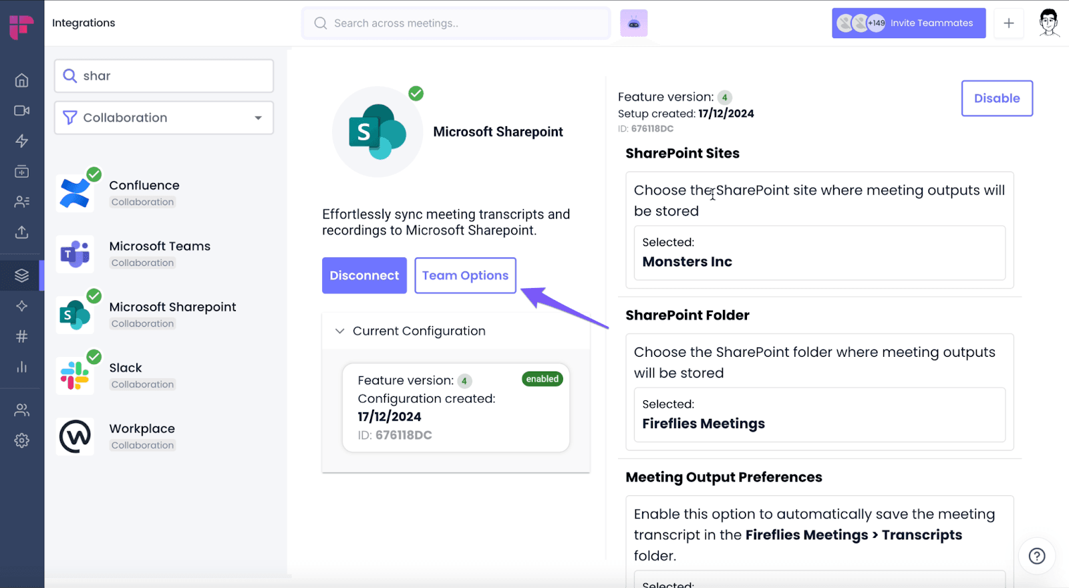Click the "Setup created: 17/12/2024" text
Image resolution: width=1069 pixels, height=588 pixels.
tap(685, 114)
